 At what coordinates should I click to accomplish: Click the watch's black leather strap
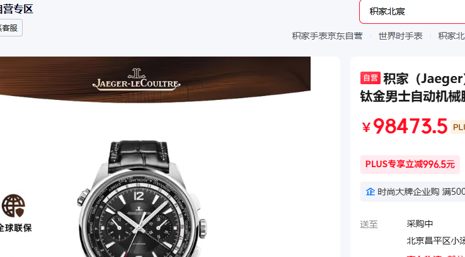(138, 156)
